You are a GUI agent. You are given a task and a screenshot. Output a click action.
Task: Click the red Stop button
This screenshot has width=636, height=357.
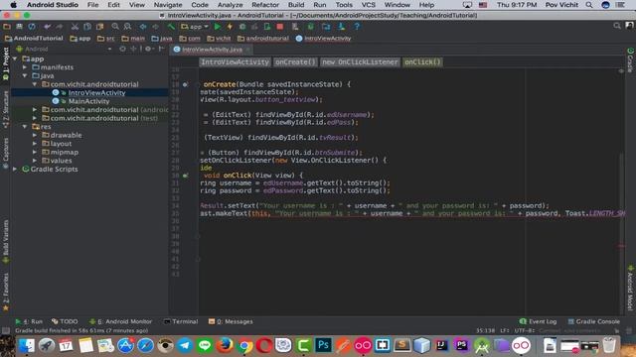pyautogui.click(x=280, y=27)
